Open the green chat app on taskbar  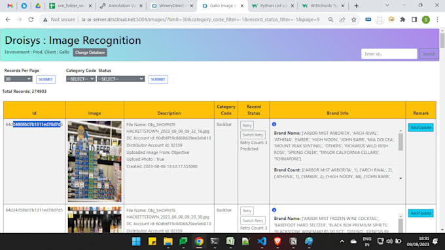click(x=183, y=241)
